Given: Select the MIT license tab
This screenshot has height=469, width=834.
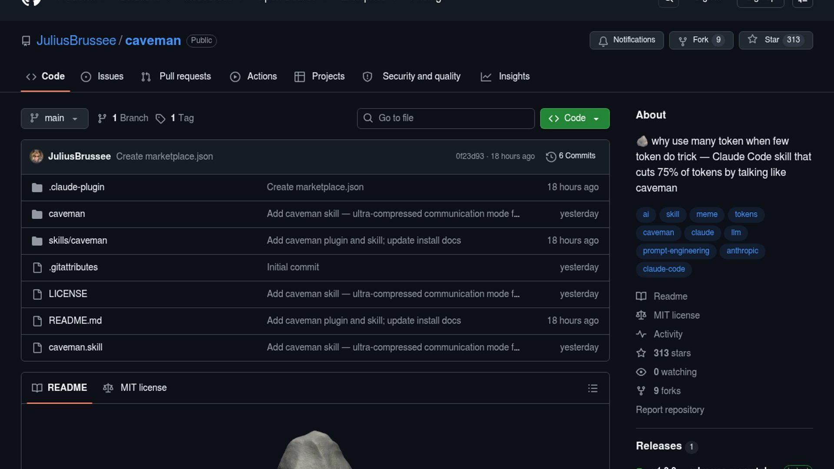Looking at the screenshot, I should pyautogui.click(x=135, y=388).
